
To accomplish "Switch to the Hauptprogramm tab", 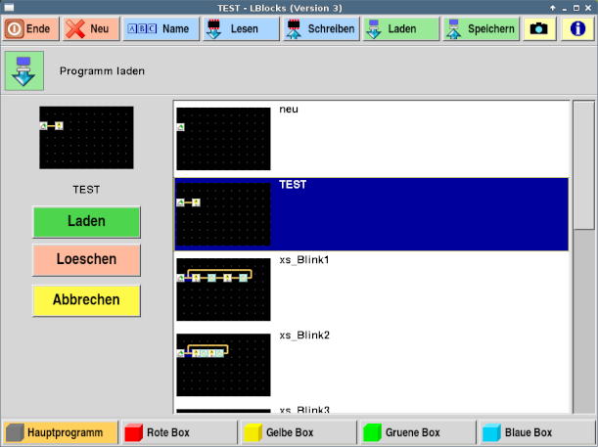I will click(x=61, y=432).
